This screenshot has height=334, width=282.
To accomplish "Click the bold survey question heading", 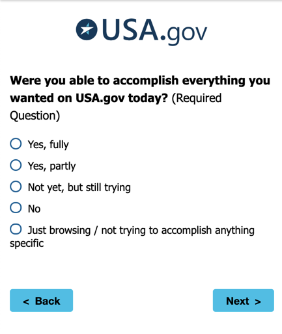I will click(x=140, y=89).
